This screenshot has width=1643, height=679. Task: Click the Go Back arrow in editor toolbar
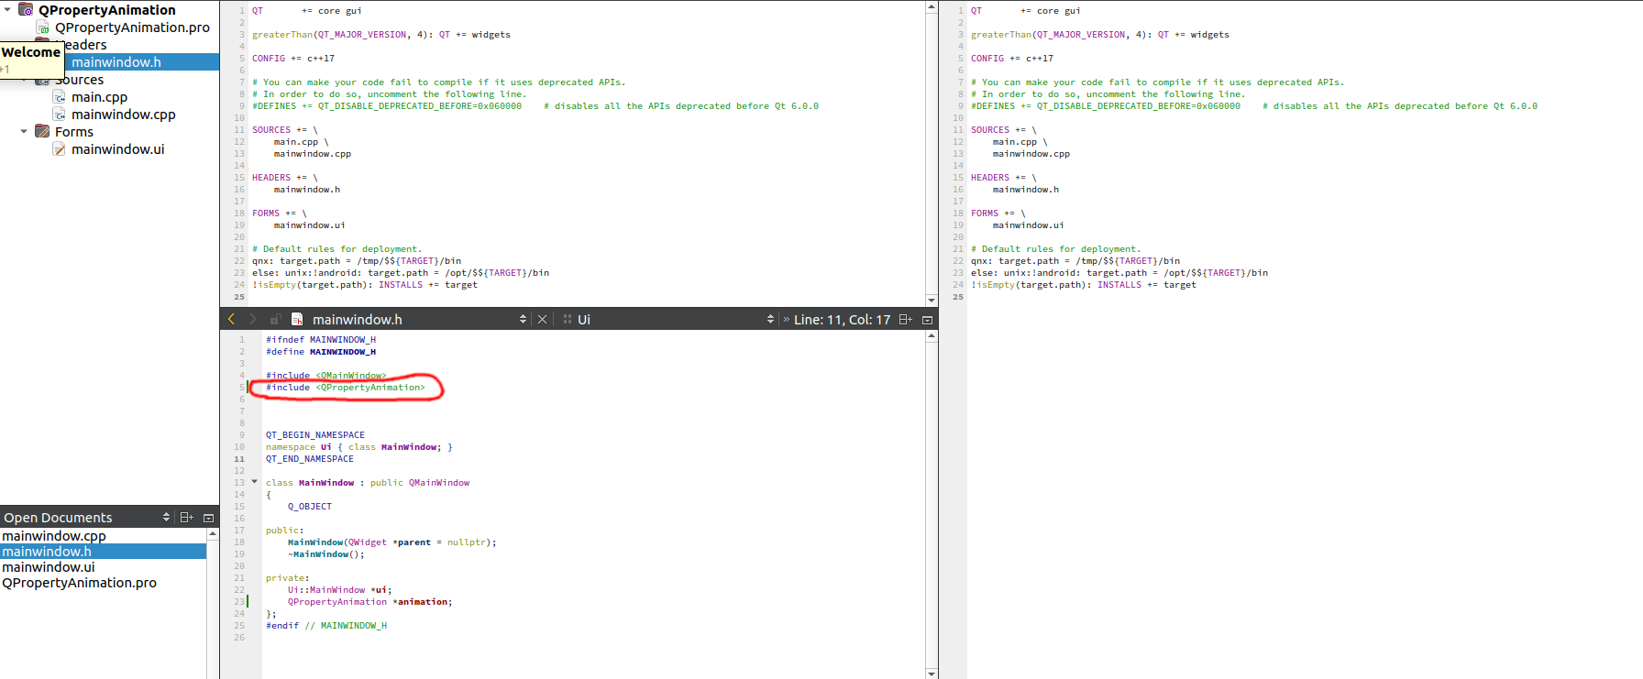231,319
